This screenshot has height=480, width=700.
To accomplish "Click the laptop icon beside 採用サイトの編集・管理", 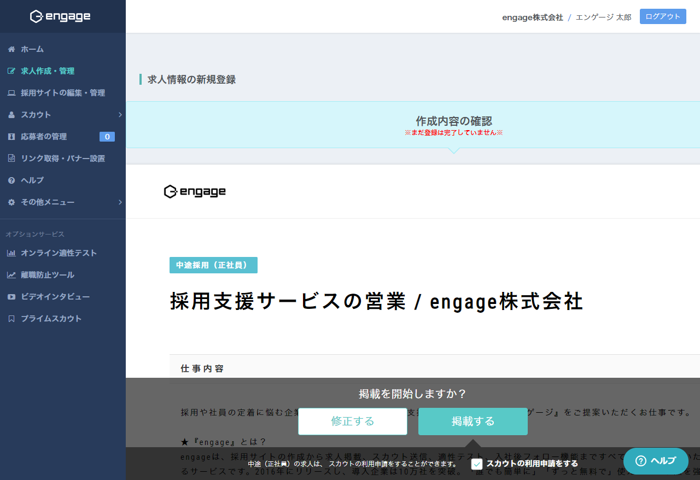I will (x=11, y=93).
